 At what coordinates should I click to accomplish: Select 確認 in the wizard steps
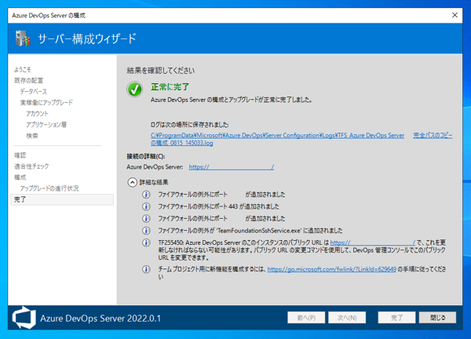click(x=20, y=155)
